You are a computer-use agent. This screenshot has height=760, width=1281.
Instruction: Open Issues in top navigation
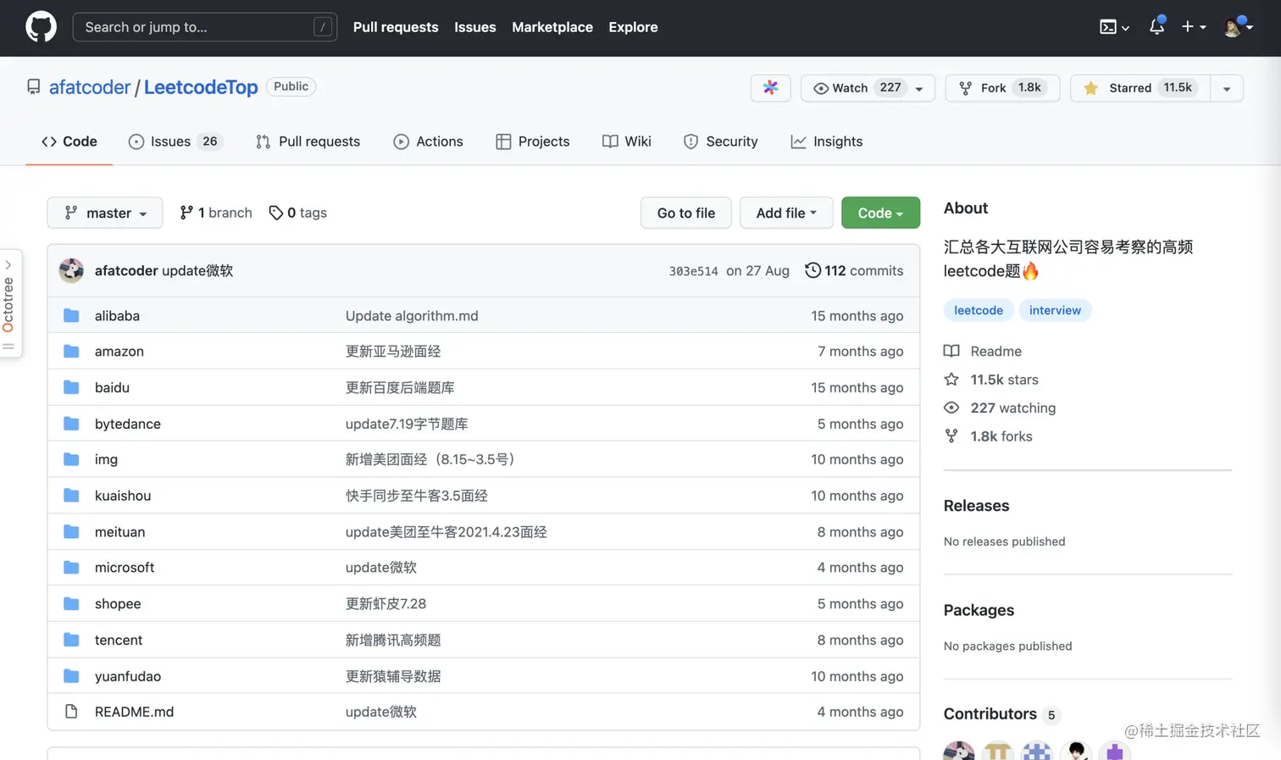(475, 27)
